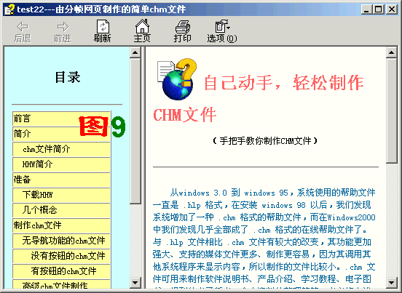Open 没有按钮的chm文件 entry
The image size is (402, 293).
61,256
